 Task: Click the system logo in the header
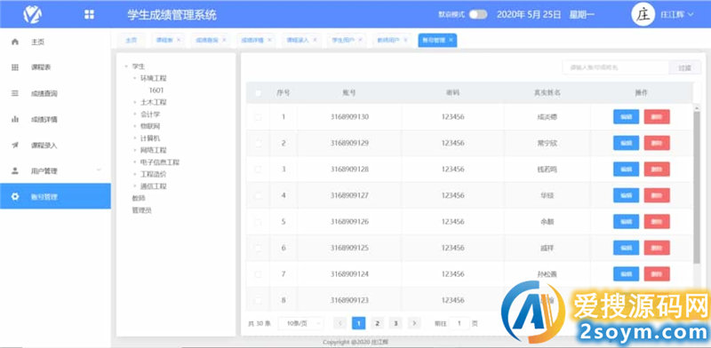pyautogui.click(x=33, y=14)
